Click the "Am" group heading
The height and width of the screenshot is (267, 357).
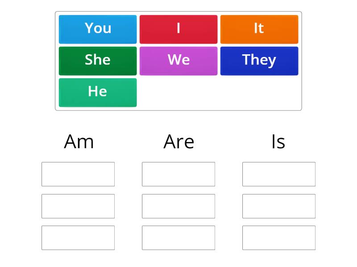click(x=79, y=142)
